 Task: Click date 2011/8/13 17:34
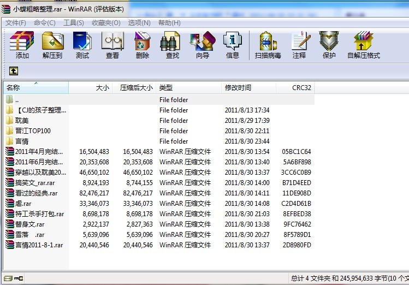click(247, 110)
